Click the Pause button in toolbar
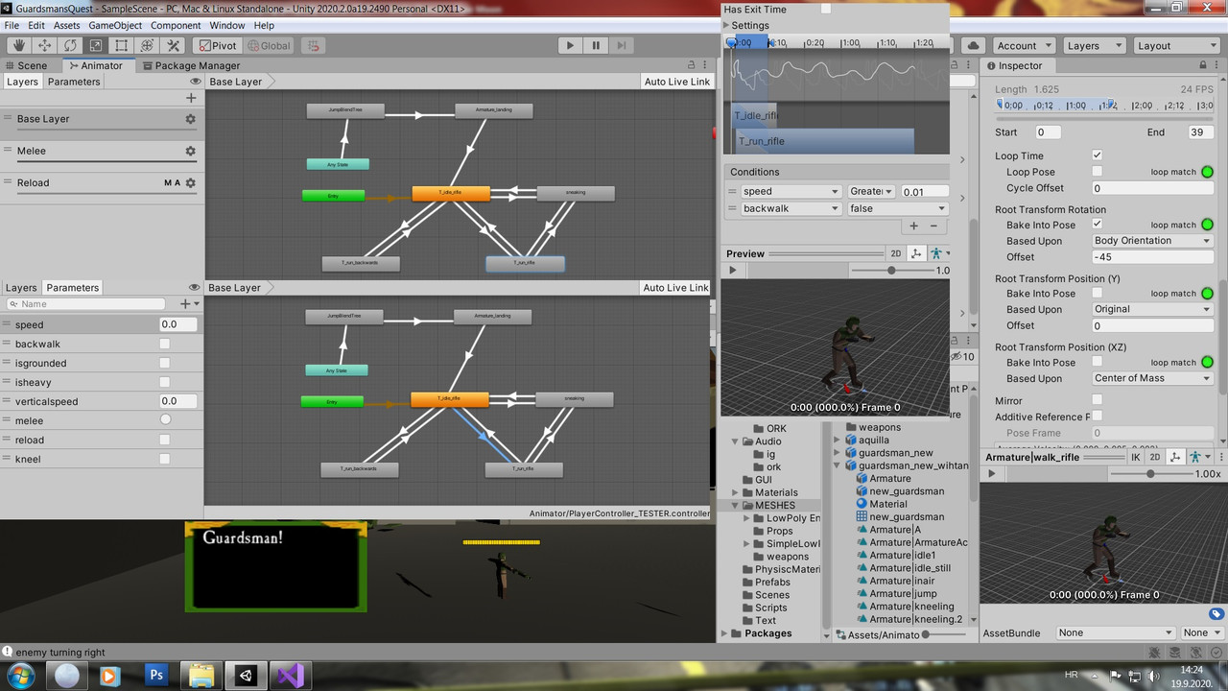The width and height of the screenshot is (1228, 691). pyautogui.click(x=596, y=45)
